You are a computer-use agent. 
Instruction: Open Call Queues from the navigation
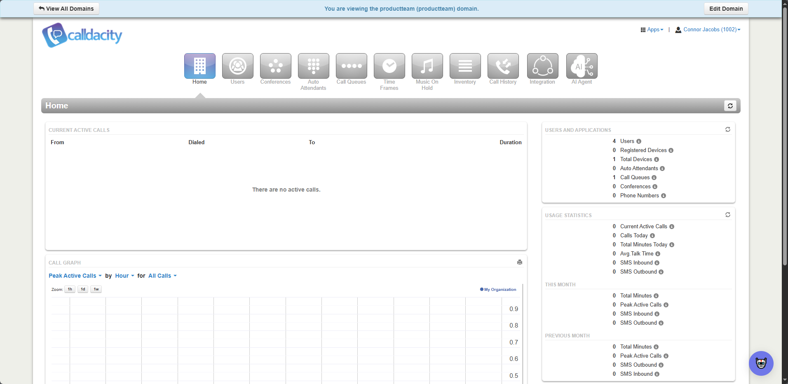tap(351, 66)
